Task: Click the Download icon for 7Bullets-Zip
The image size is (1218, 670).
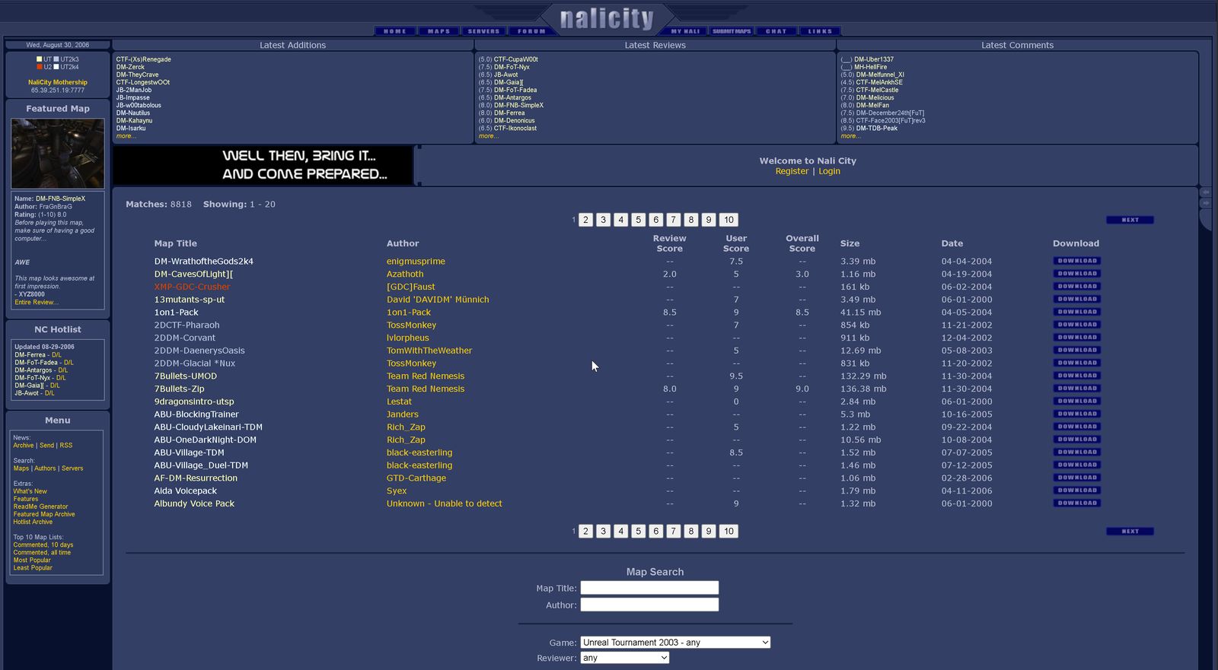Action: (x=1077, y=389)
